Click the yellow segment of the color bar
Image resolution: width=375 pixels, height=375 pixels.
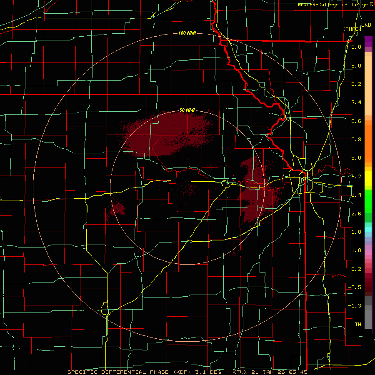pos(368,178)
